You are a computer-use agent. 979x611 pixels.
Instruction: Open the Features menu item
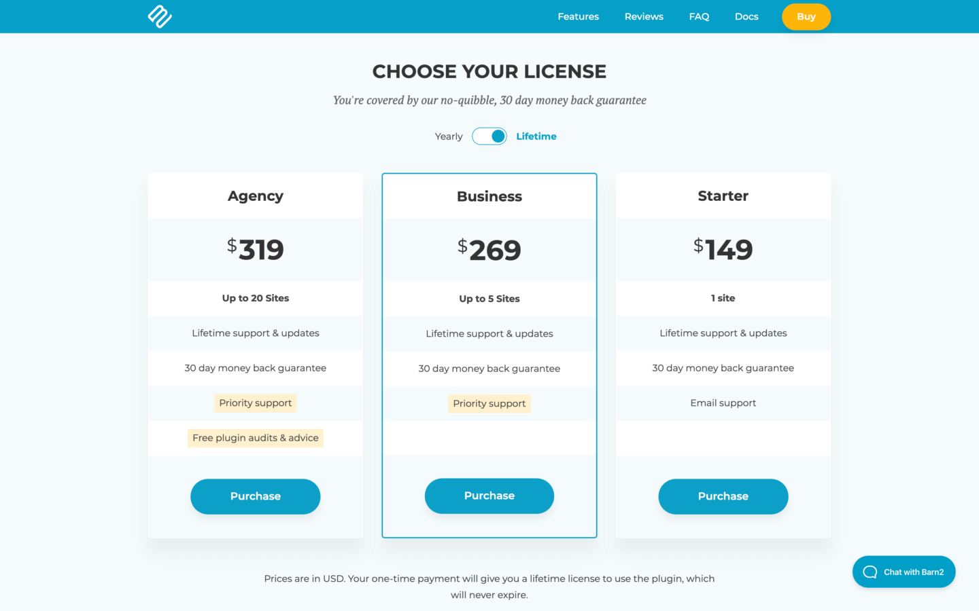coord(579,16)
